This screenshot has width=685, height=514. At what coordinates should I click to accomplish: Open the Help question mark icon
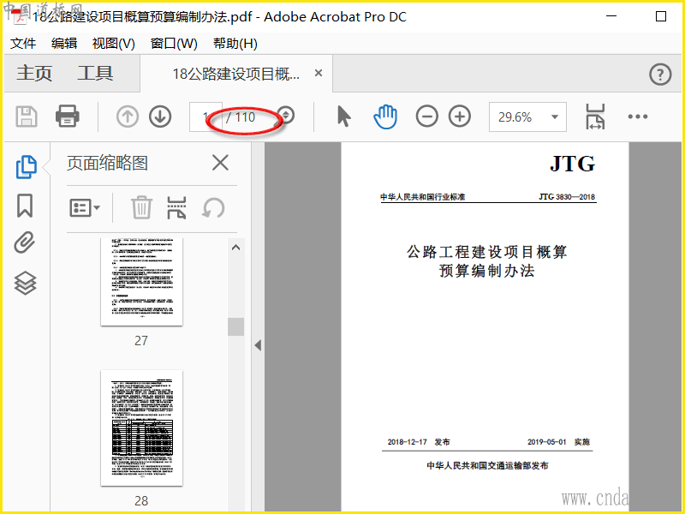coord(659,75)
